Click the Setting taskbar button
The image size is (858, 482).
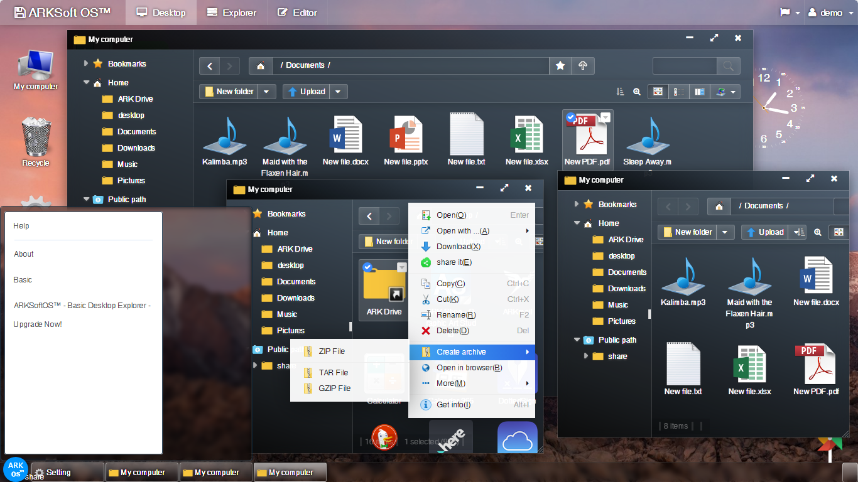(x=68, y=473)
